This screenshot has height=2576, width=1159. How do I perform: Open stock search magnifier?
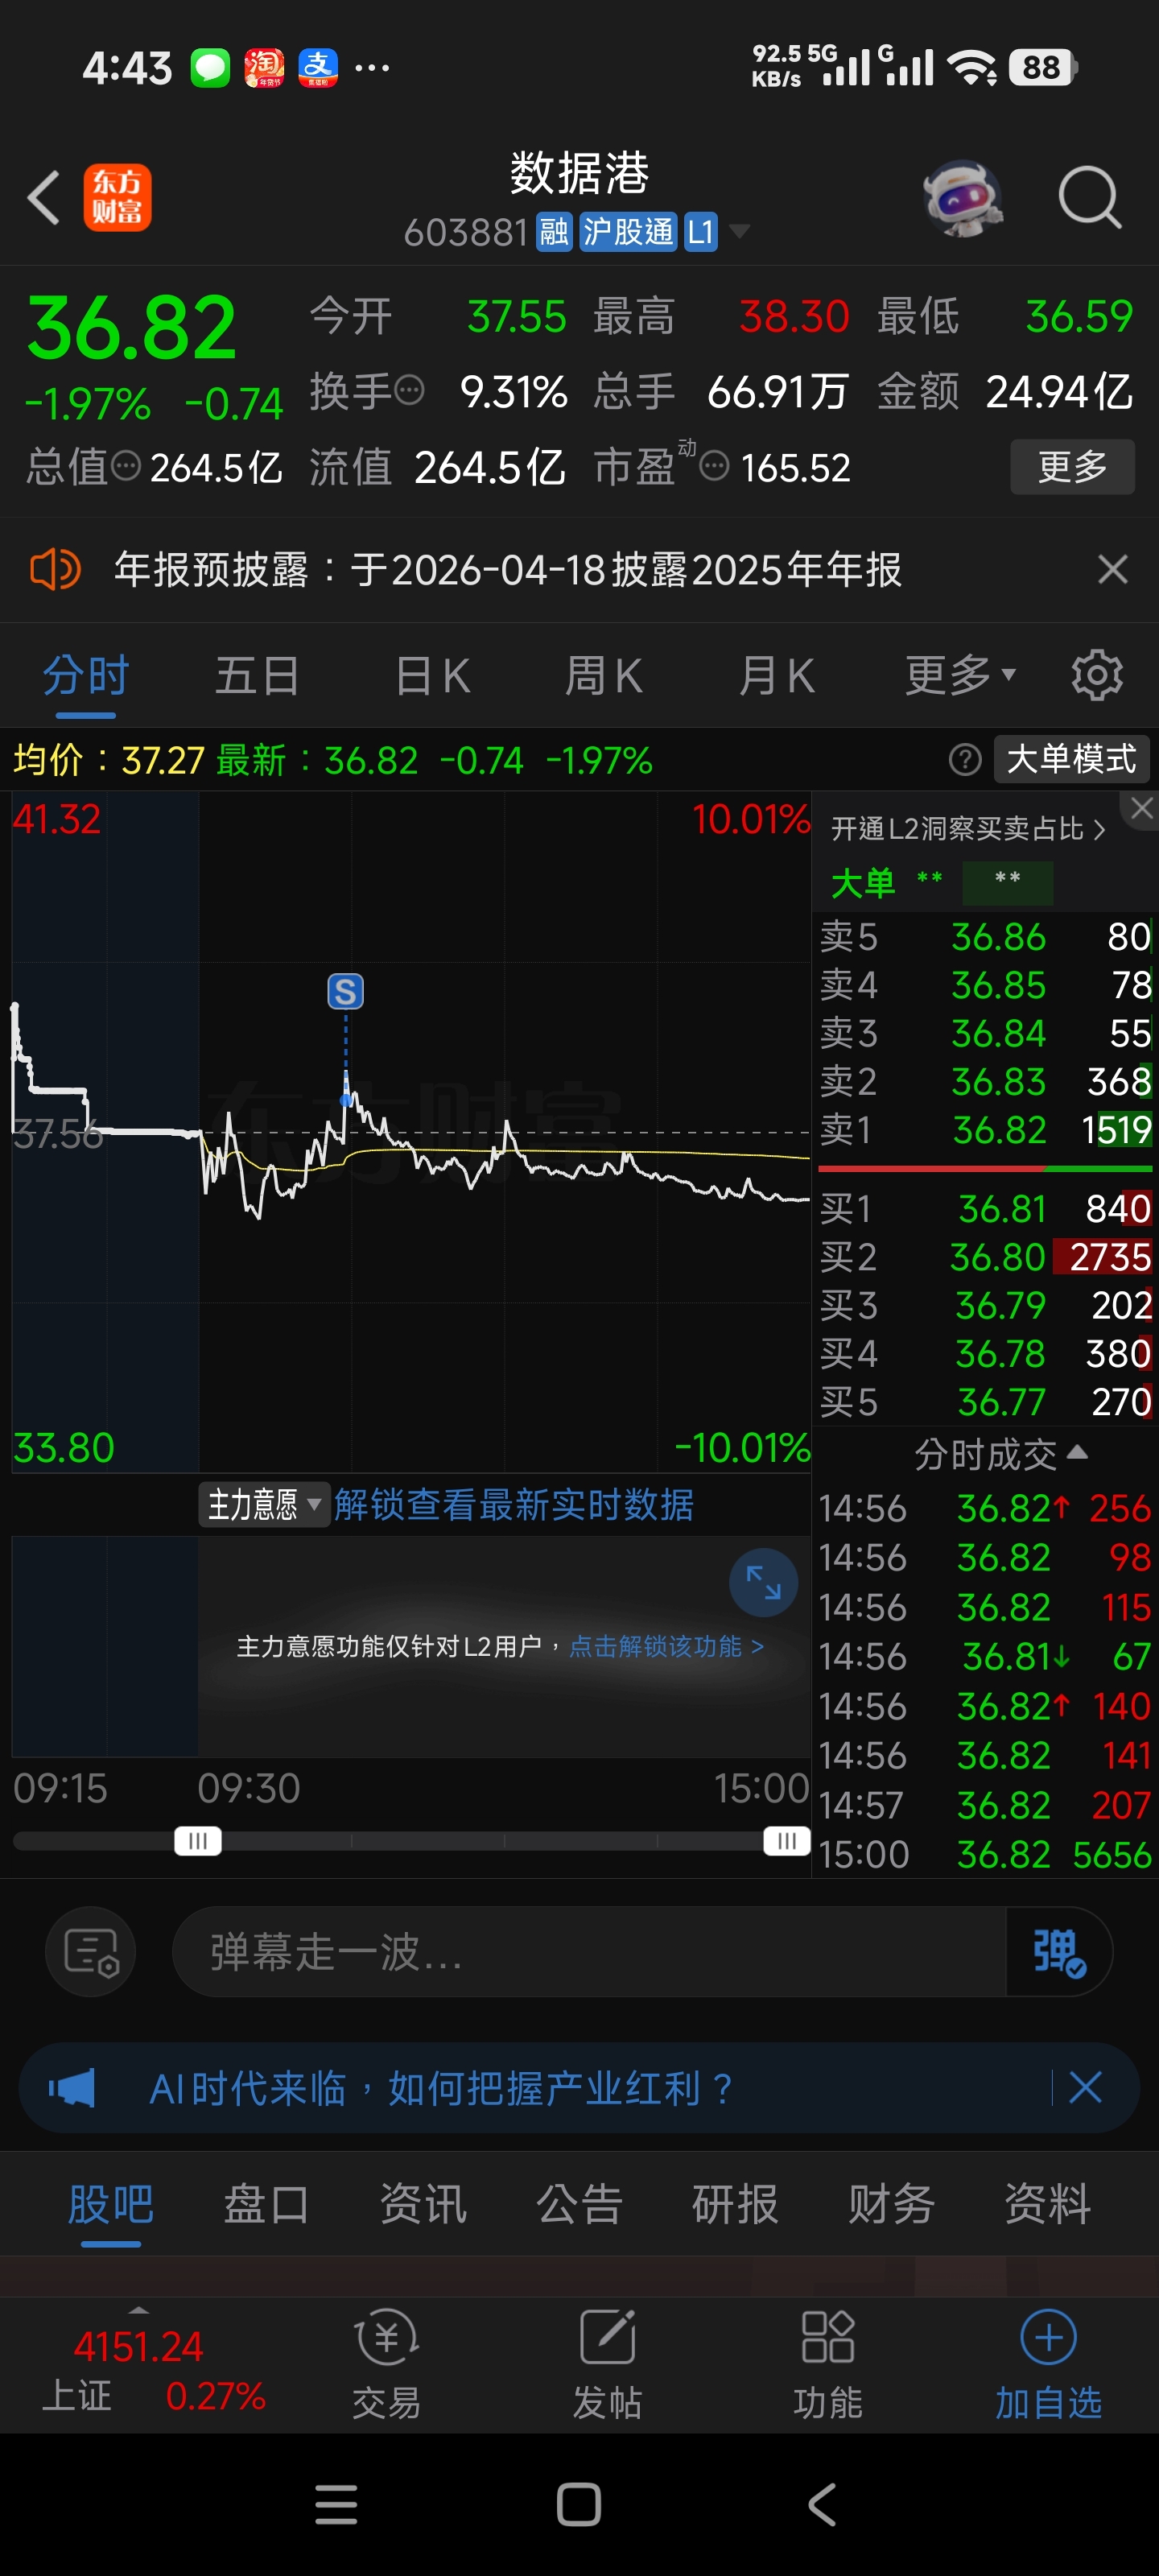[x=1089, y=198]
